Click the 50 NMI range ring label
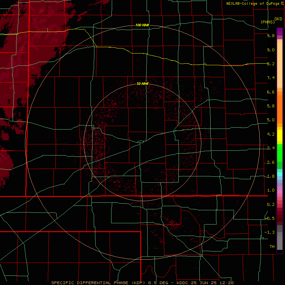285x285 pixels. click(142, 84)
